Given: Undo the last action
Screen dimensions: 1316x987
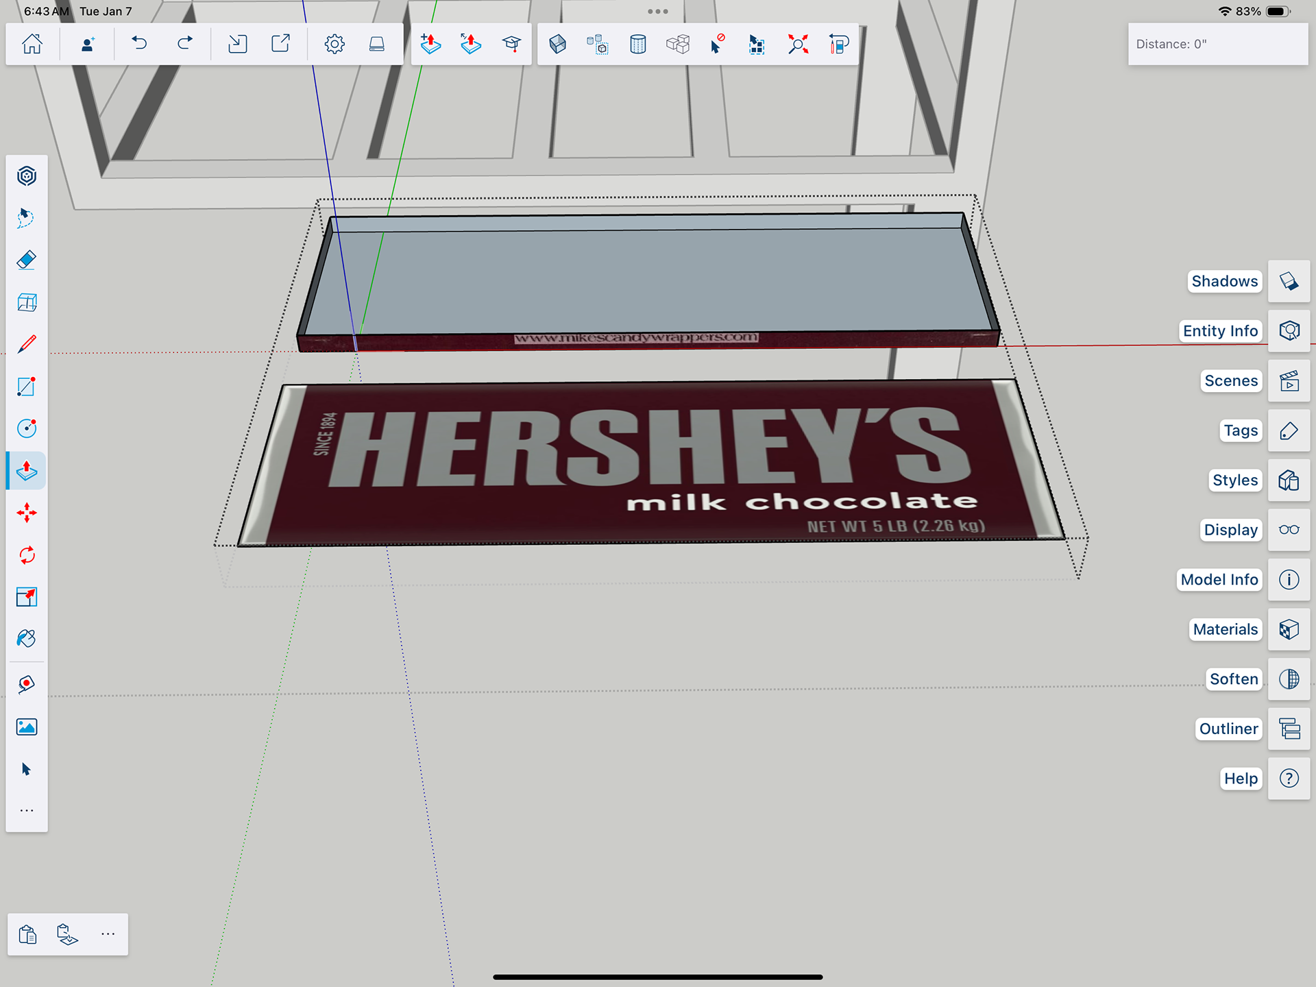Looking at the screenshot, I should [139, 44].
